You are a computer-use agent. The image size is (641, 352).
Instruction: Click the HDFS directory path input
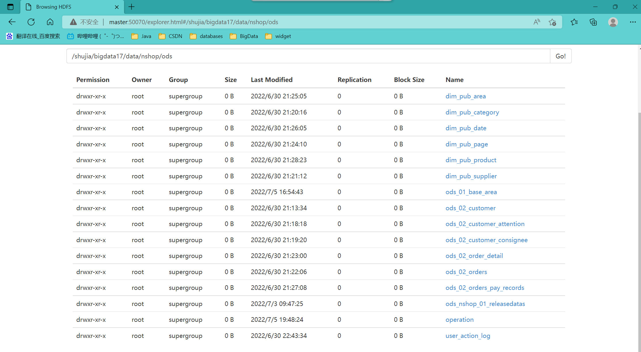[x=308, y=56]
